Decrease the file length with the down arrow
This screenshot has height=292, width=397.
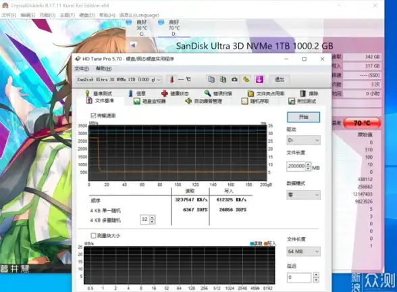point(308,168)
